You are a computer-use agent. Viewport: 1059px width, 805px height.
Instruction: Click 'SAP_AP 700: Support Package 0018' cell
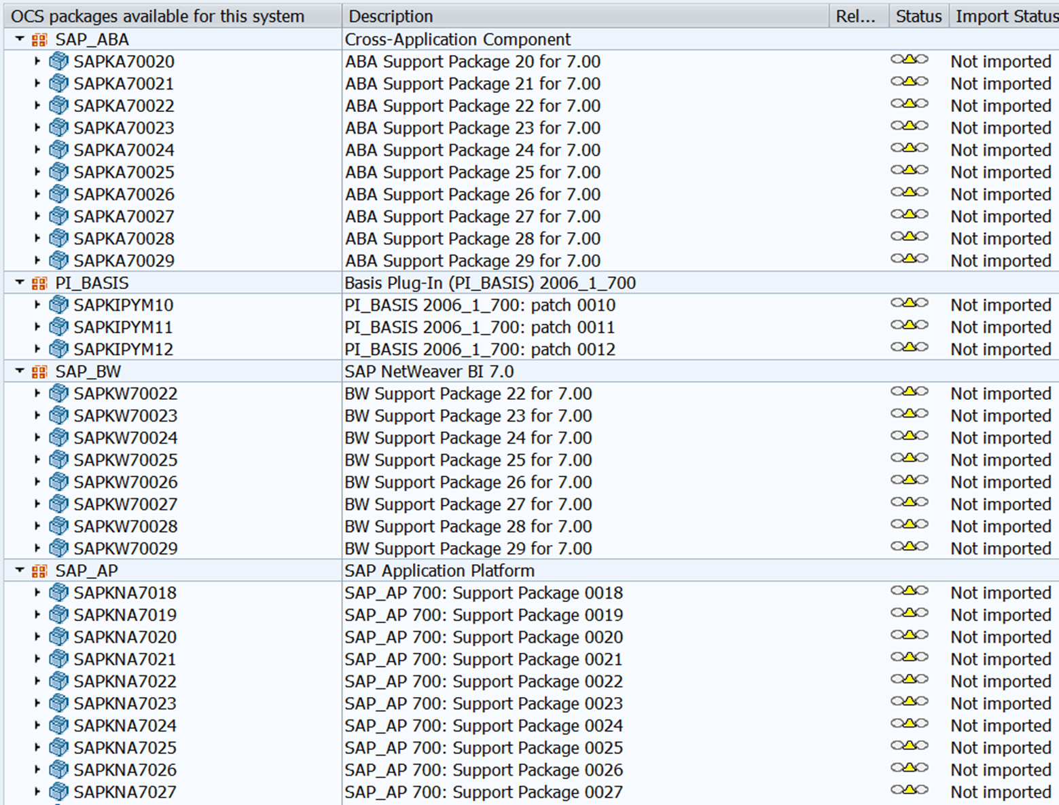pos(484,593)
